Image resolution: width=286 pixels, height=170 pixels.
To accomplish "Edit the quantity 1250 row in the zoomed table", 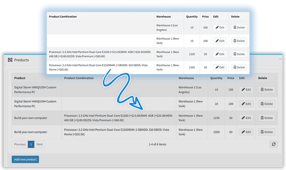I will (220, 54).
